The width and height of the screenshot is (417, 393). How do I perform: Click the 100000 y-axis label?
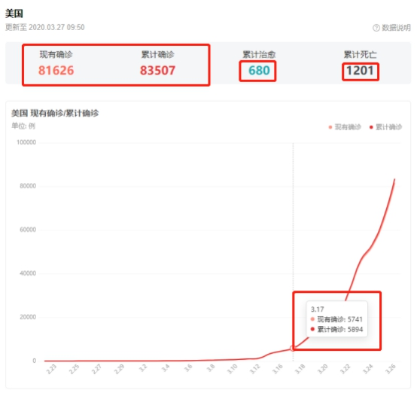26,142
